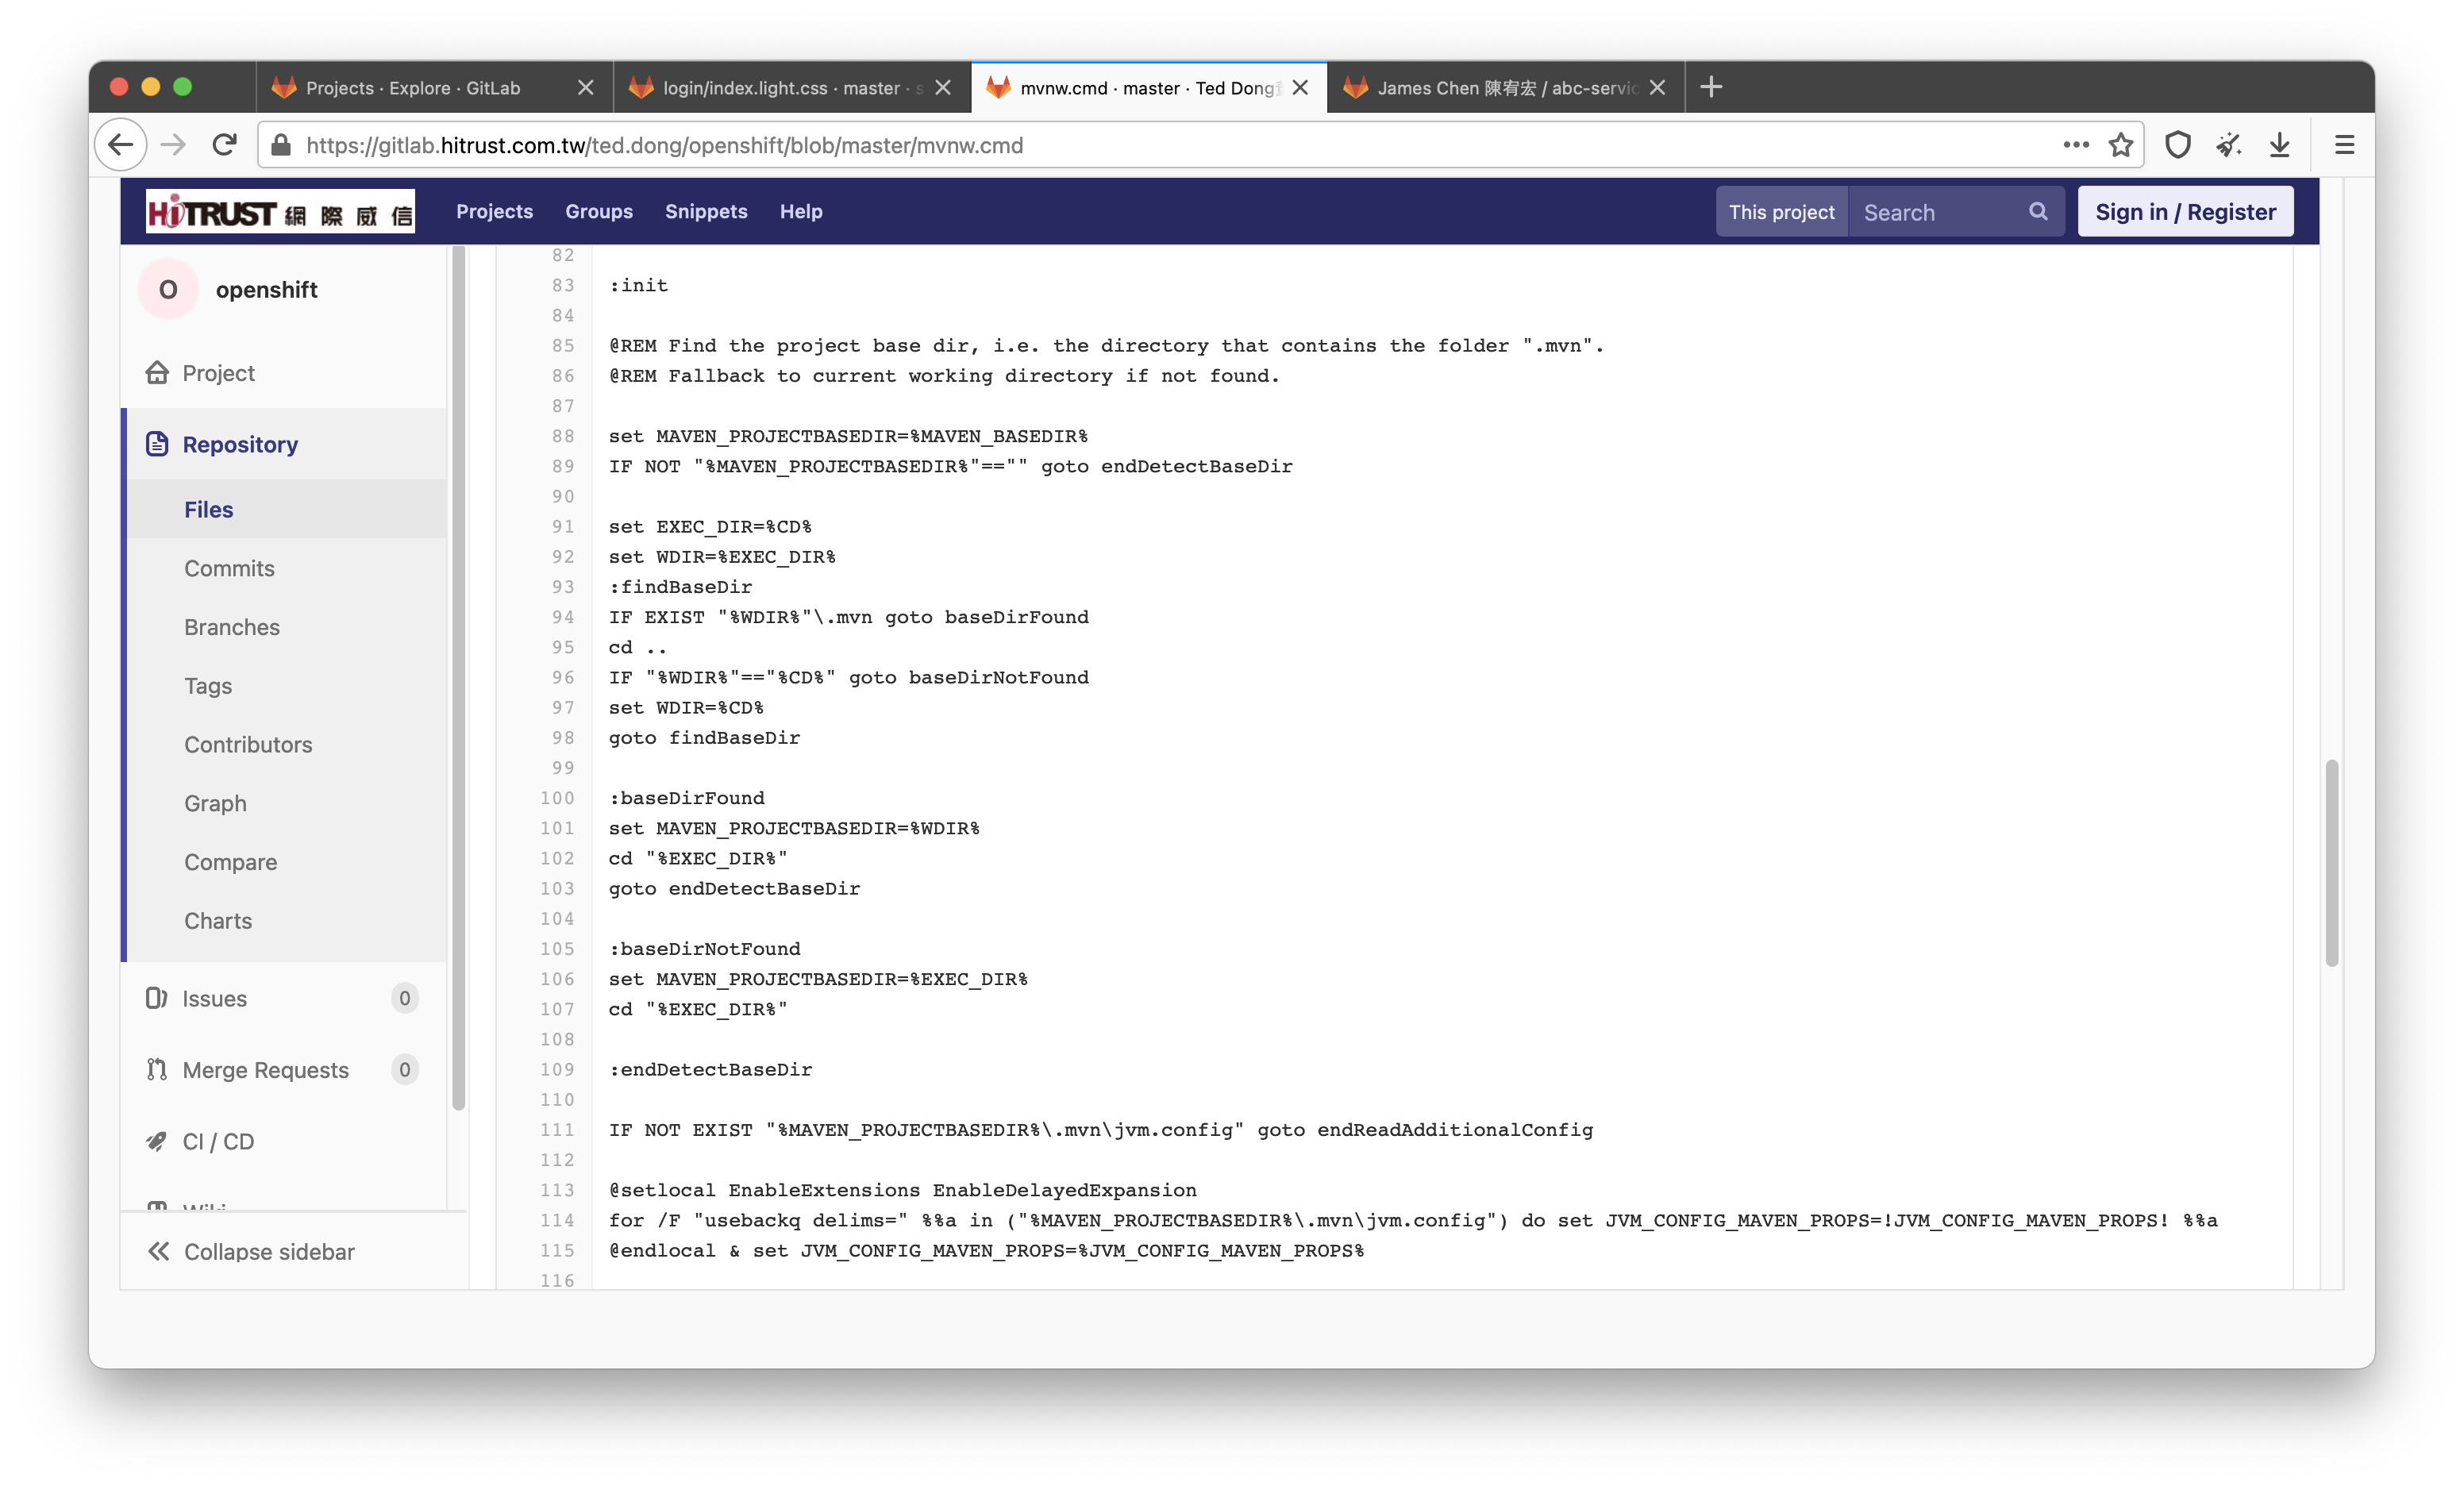Click the Issues count badge 0
This screenshot has width=2464, height=1486.
pyautogui.click(x=404, y=998)
